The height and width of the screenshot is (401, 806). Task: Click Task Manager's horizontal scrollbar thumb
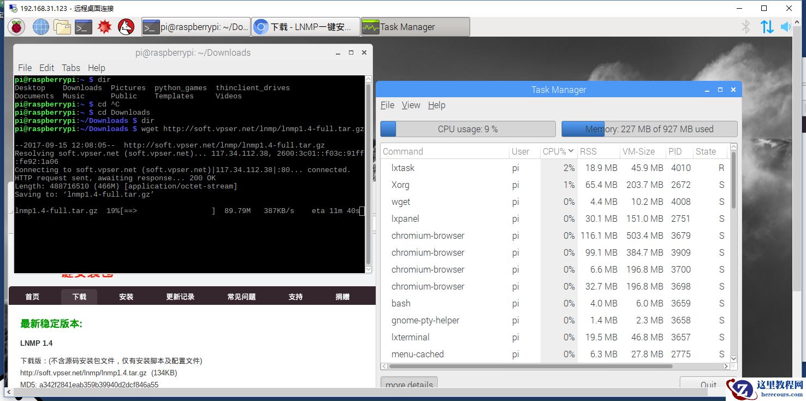530,367
